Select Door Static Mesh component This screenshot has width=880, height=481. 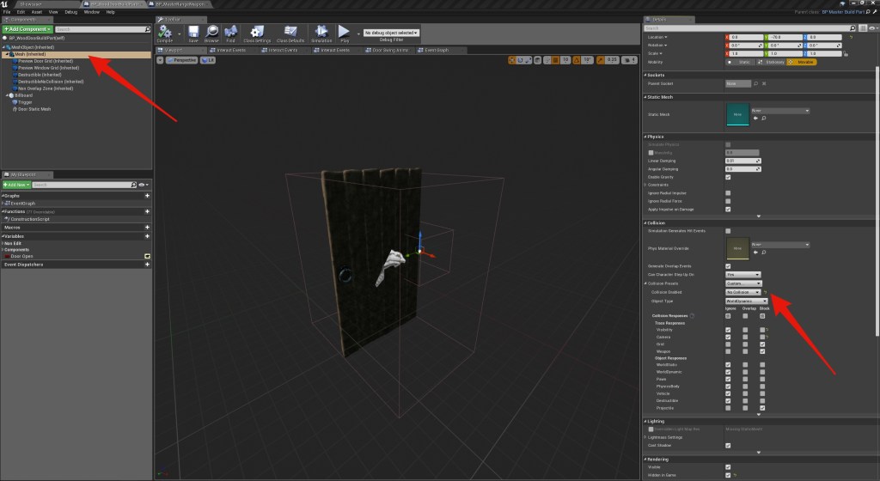[x=34, y=109]
